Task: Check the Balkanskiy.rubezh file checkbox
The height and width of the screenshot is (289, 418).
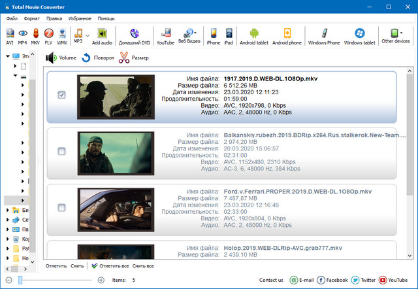Action: pos(61,152)
